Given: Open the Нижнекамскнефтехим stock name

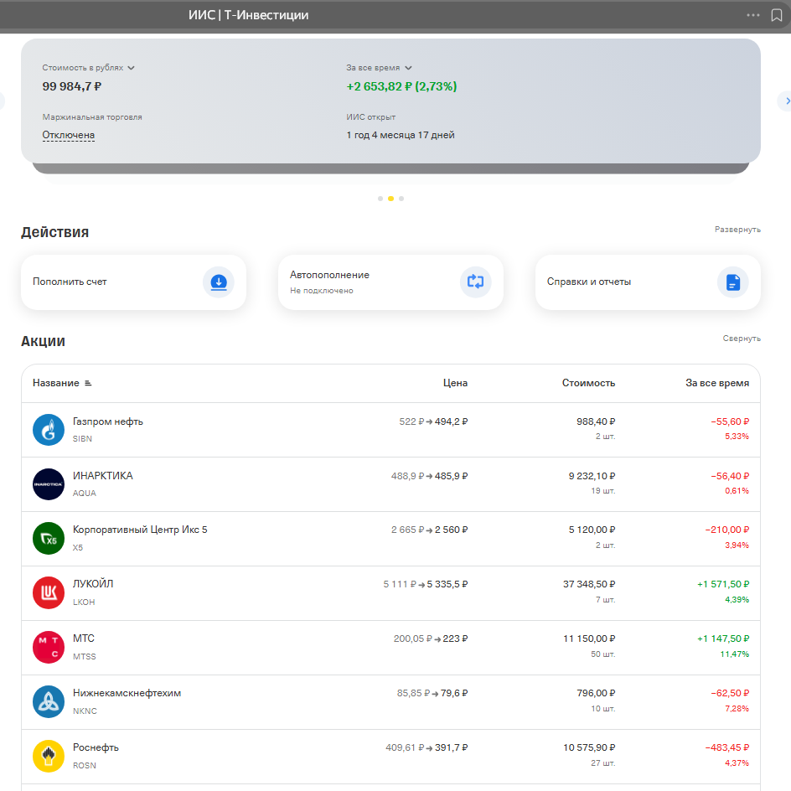Looking at the screenshot, I should (127, 693).
